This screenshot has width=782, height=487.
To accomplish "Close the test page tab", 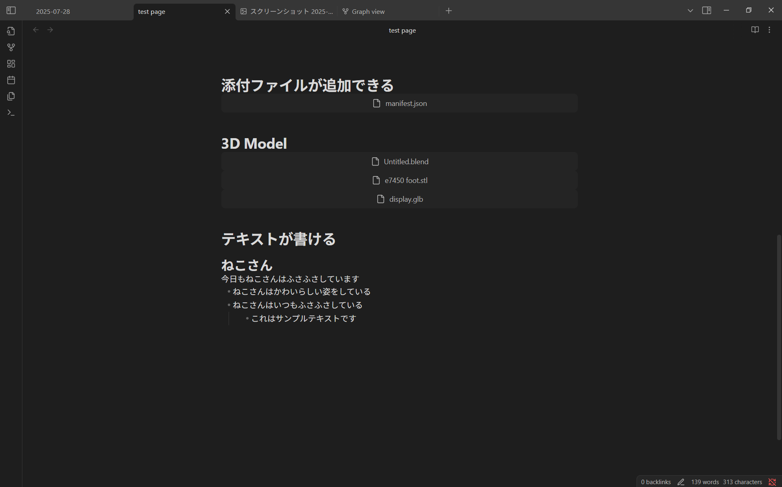I will (x=227, y=11).
